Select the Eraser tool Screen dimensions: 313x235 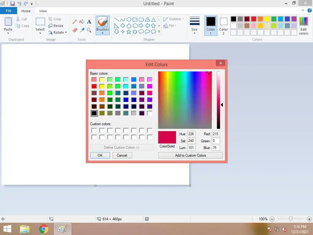(75, 30)
